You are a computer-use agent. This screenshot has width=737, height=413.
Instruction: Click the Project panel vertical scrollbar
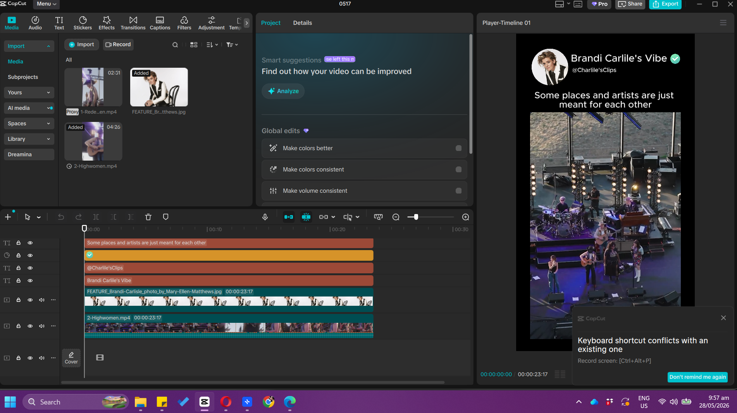pos(471,94)
